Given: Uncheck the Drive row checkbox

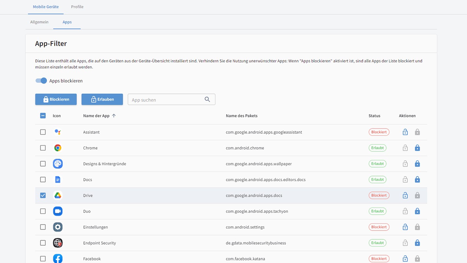Looking at the screenshot, I should [x=43, y=195].
